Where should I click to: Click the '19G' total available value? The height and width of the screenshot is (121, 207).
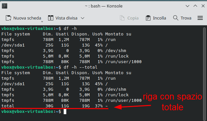click(x=86, y=106)
